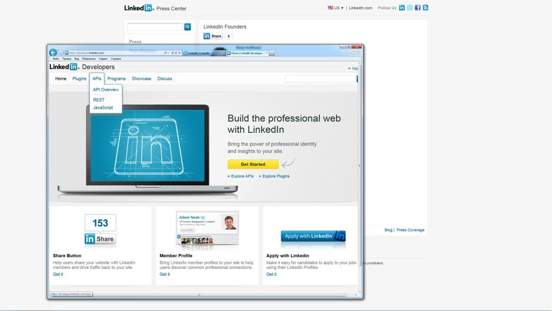Open the Showcase nav item
The width and height of the screenshot is (552, 311).
tap(141, 78)
